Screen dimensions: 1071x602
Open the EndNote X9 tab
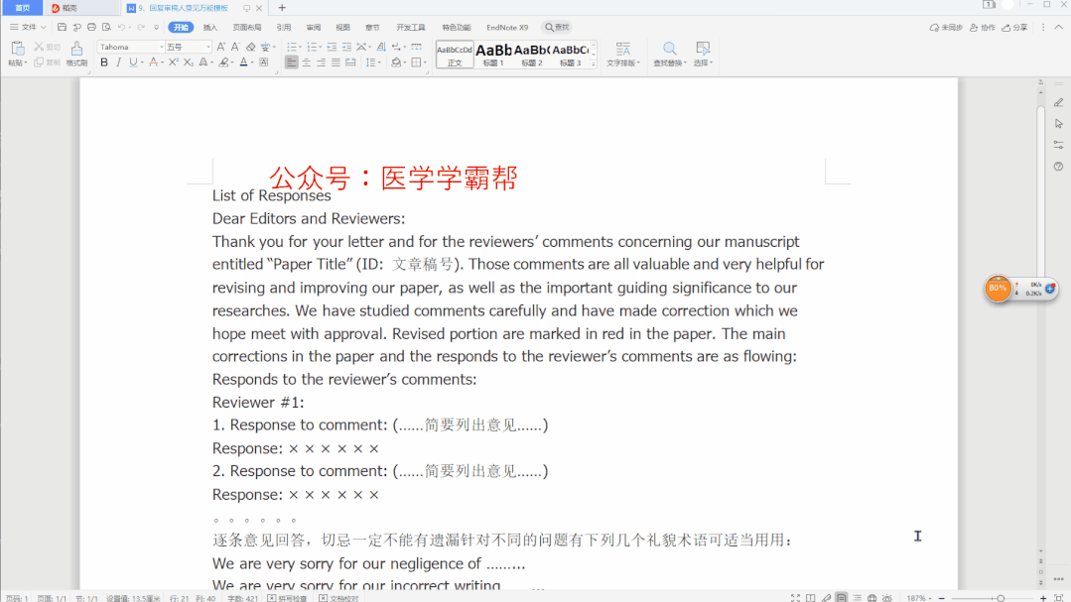[507, 28]
